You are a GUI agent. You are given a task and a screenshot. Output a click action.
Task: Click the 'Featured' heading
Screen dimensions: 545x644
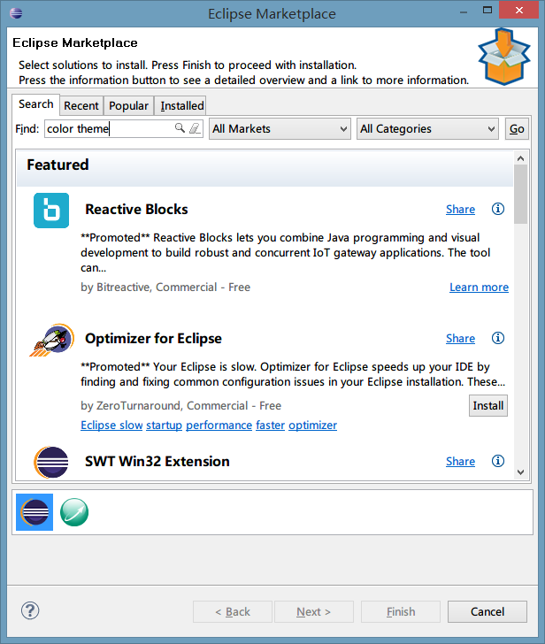58,165
